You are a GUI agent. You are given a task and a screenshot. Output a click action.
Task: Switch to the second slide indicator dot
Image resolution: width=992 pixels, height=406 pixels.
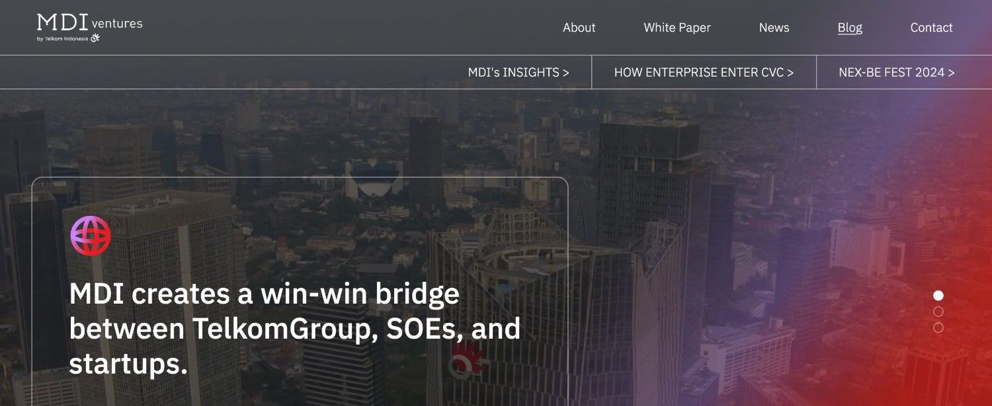click(x=938, y=312)
